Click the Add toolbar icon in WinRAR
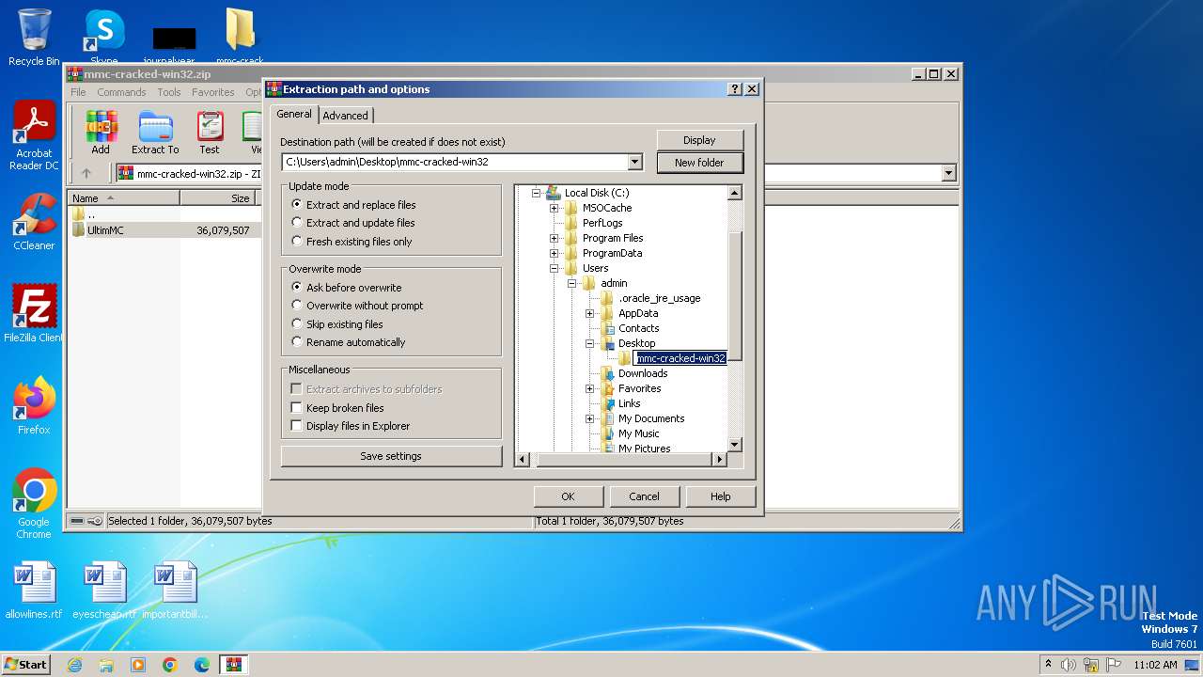1203x677 pixels. (x=101, y=132)
